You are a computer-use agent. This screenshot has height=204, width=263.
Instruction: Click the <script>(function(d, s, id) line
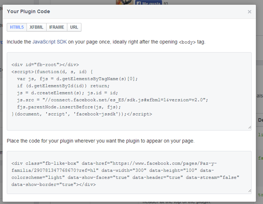pos(52,72)
